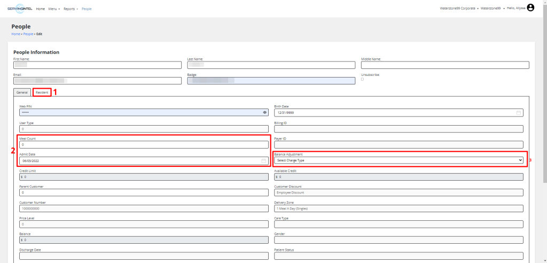Image resolution: width=547 pixels, height=263 pixels.
Task: Open the Admit Date calendar picker
Action: pyautogui.click(x=263, y=160)
